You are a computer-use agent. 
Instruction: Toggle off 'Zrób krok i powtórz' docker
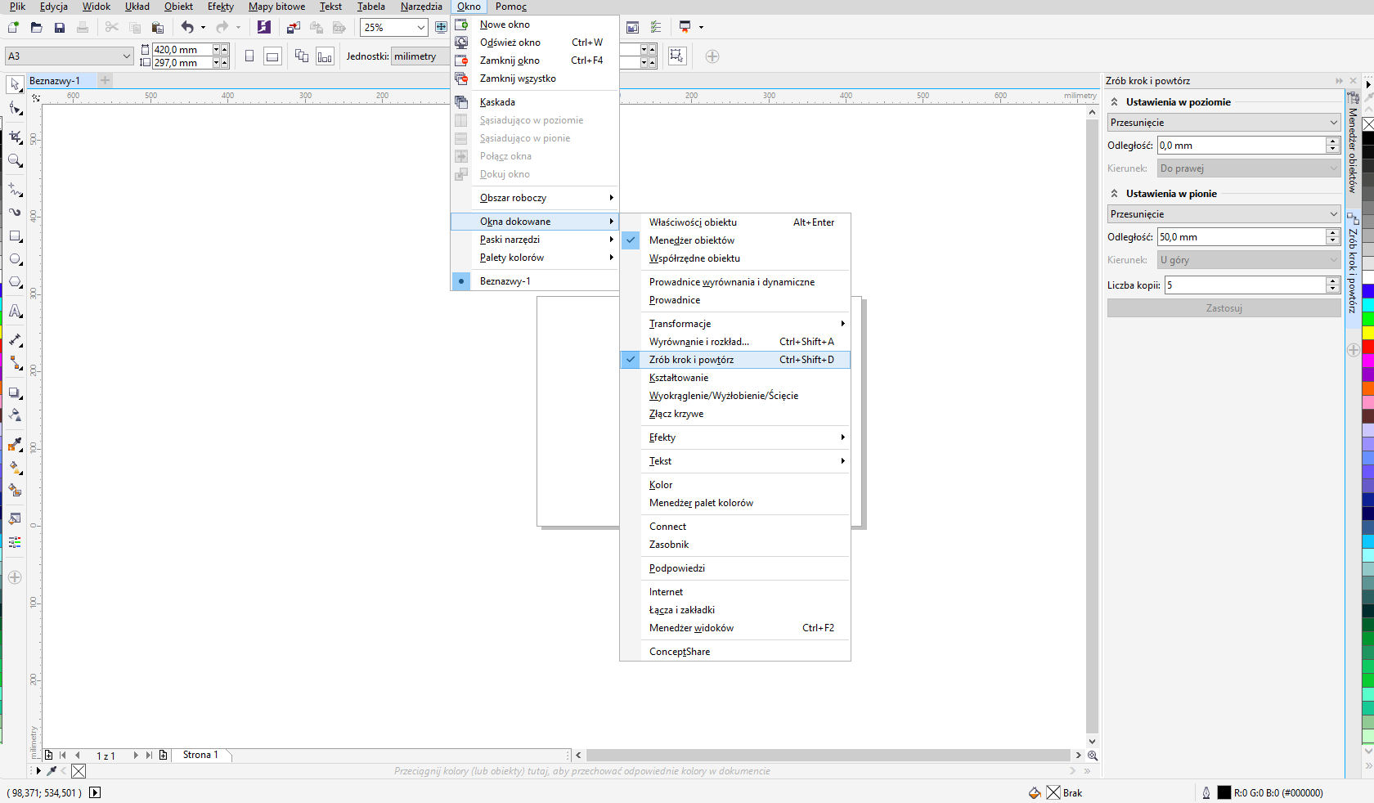pyautogui.click(x=691, y=360)
